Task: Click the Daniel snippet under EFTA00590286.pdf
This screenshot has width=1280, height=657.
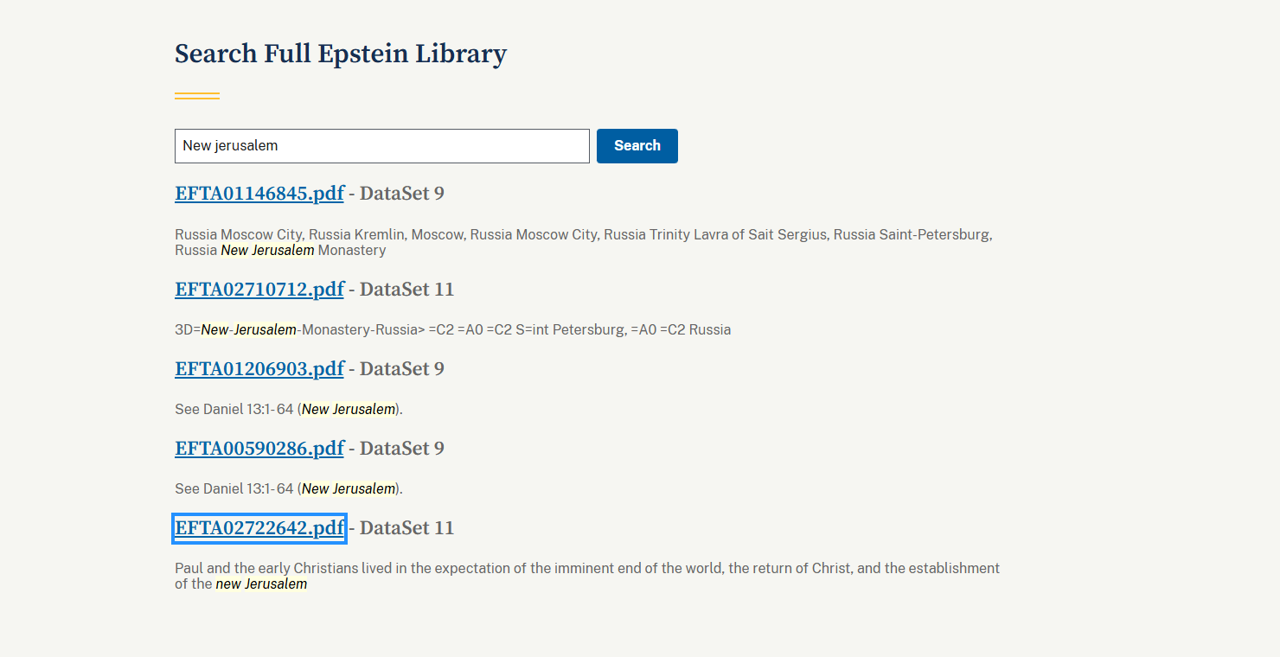Action: pyautogui.click(x=289, y=489)
